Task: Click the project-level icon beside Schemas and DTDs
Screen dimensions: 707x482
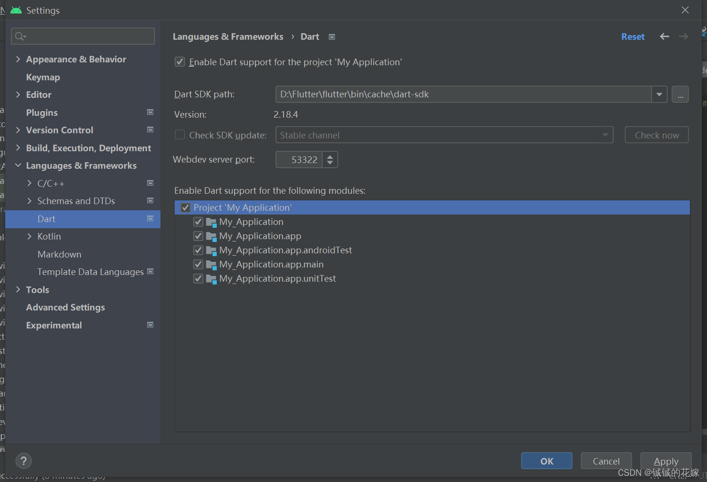Action: pos(150,200)
